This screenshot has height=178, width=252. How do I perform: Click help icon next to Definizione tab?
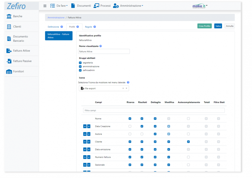pos(62,27)
